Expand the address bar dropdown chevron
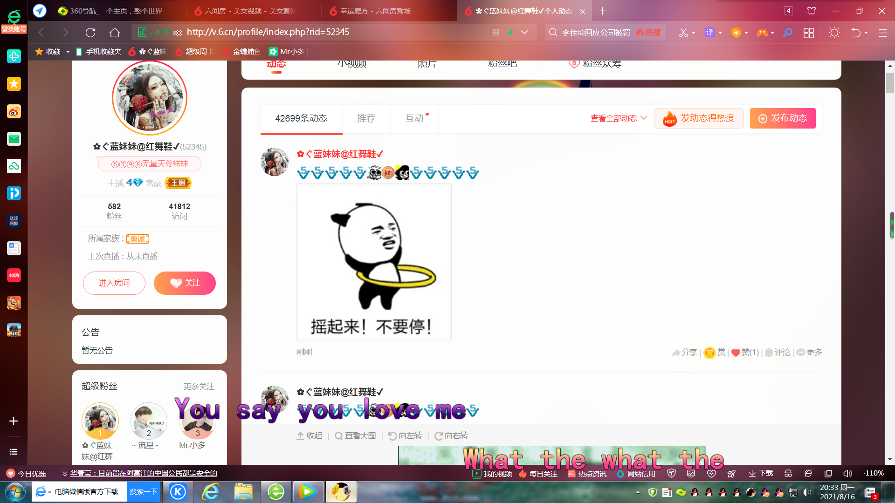Viewport: 895px width, 503px height. tap(524, 32)
